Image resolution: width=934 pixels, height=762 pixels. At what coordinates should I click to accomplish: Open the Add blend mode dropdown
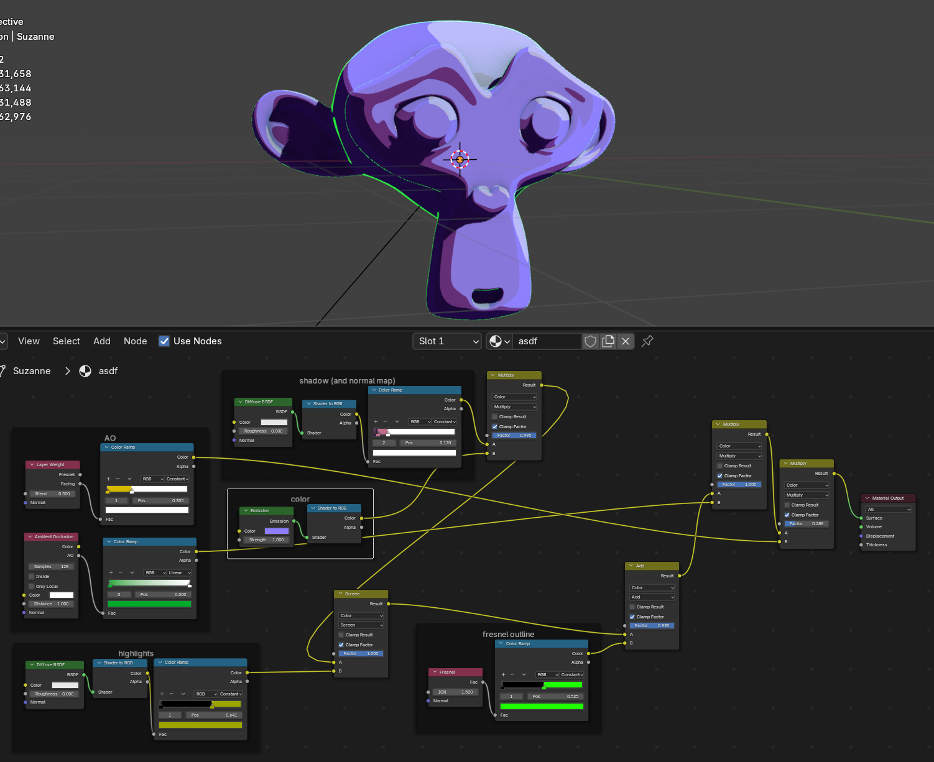point(652,597)
